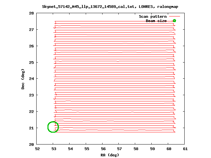
Task: Click the x-axis tick label 58
Action: (136, 149)
